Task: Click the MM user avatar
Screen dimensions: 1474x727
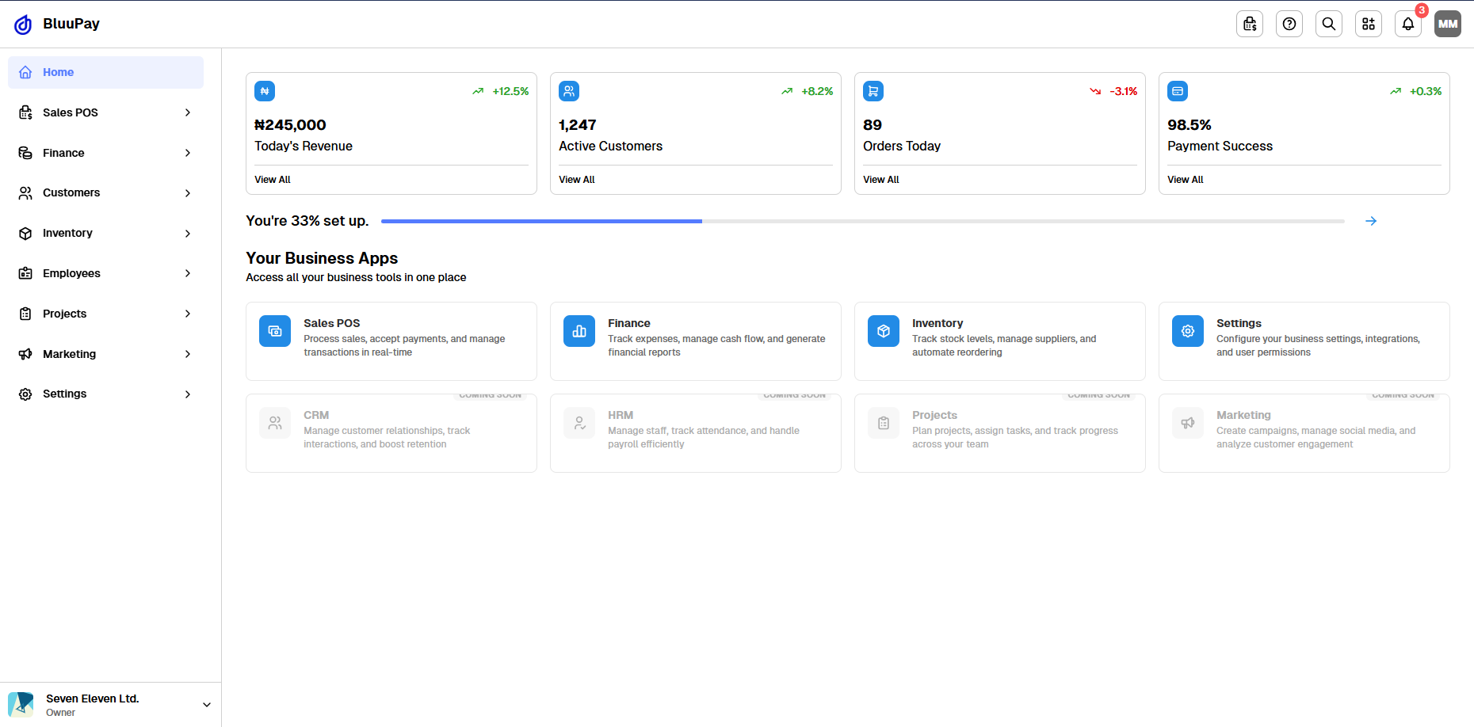Action: 1448,24
